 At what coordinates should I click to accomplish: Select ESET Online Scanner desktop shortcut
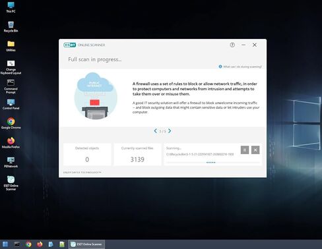tap(11, 183)
